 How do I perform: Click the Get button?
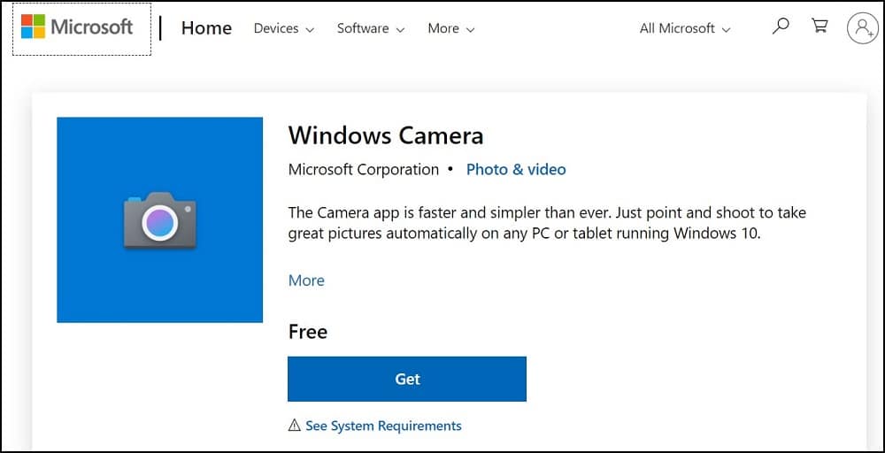click(x=407, y=379)
